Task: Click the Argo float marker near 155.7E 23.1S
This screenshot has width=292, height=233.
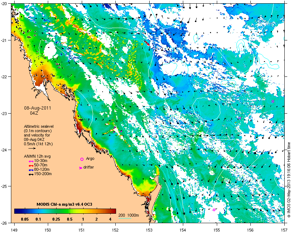Action: click(240, 118)
